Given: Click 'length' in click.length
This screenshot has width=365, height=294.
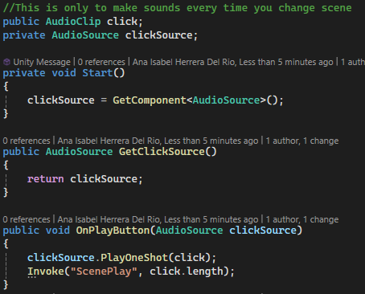Looking at the screenshot, I should [x=205, y=272].
